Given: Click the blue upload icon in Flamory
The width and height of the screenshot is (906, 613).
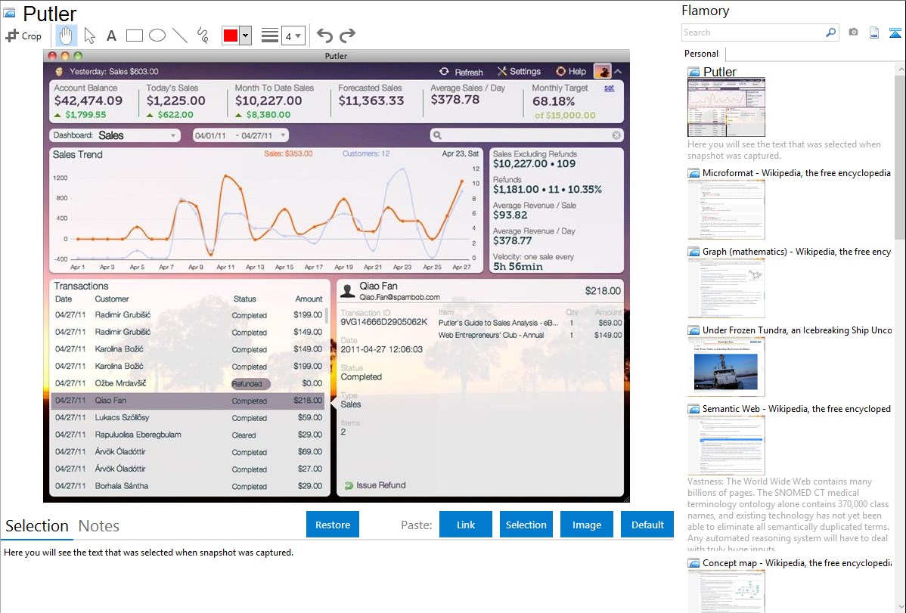Looking at the screenshot, I should (x=895, y=33).
